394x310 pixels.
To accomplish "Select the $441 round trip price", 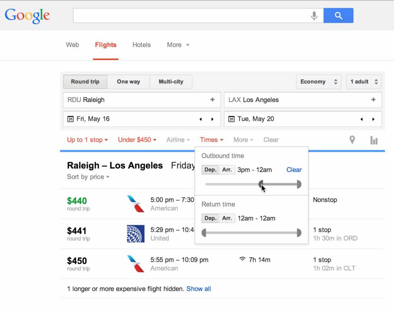I will [77, 231].
